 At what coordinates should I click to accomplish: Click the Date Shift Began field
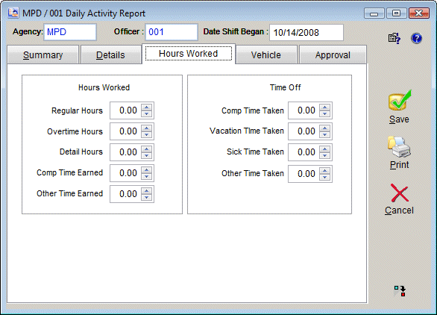click(306, 32)
